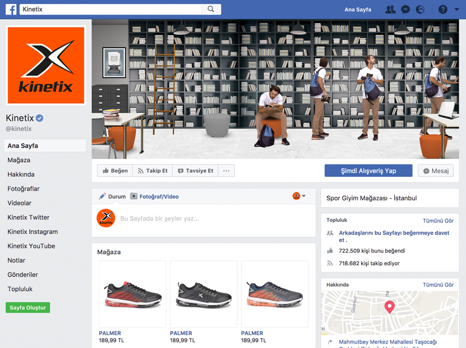The width and height of the screenshot is (466, 348).
Task: Click Şimdi Alışveriş Yap button
Action: point(368,171)
